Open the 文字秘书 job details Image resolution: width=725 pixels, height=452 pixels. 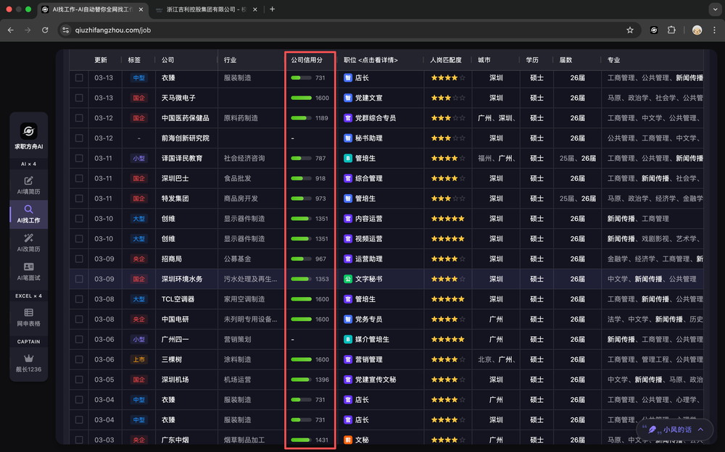tap(368, 279)
